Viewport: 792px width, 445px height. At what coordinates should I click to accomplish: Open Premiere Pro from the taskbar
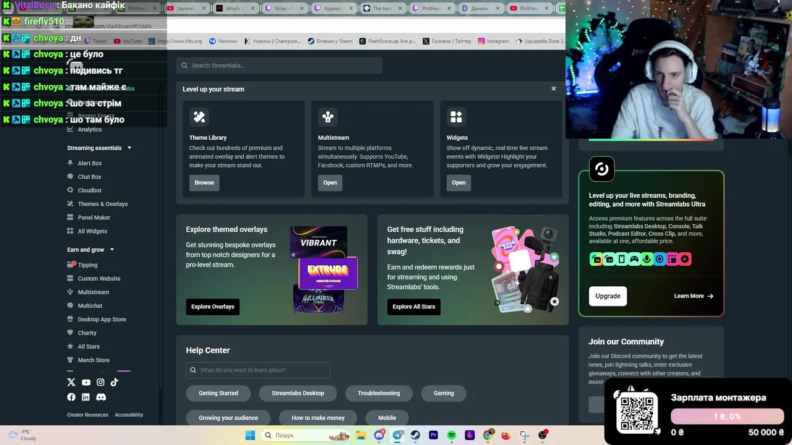(433, 435)
